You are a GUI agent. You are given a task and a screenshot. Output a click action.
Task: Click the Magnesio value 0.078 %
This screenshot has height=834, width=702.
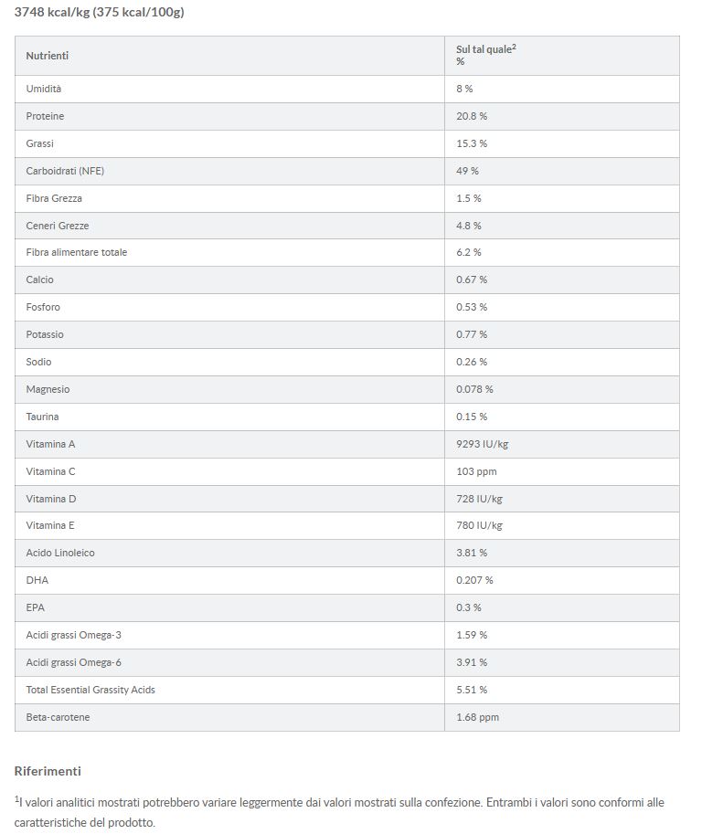pyautogui.click(x=474, y=389)
